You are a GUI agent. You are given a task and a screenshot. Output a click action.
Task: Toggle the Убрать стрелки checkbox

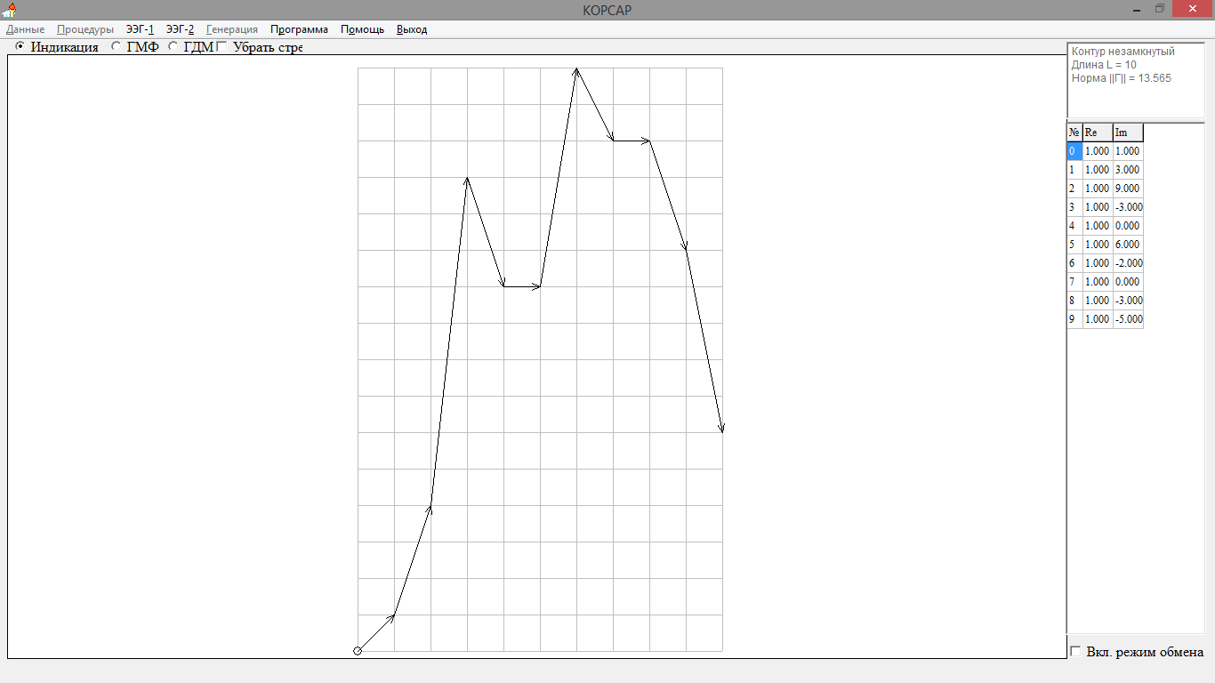(x=221, y=46)
